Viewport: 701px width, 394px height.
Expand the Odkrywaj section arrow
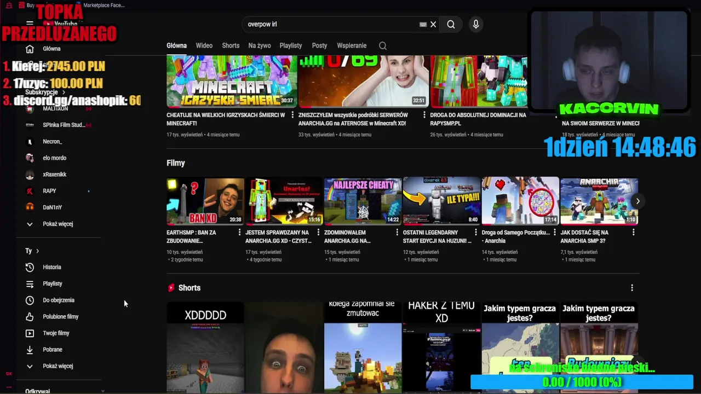coord(102,391)
